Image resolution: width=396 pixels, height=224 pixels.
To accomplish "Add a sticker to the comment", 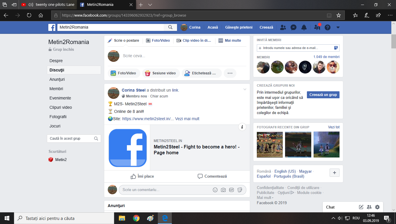I will click(240, 190).
